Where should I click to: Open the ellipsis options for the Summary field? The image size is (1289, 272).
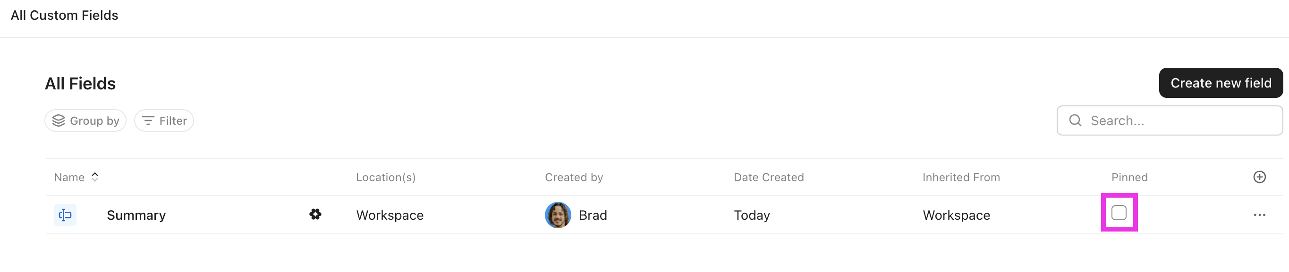pos(1260,215)
